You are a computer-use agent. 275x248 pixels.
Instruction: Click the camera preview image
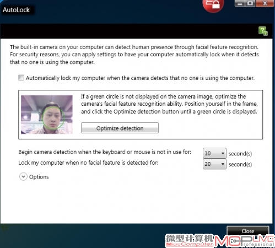pos(47,115)
